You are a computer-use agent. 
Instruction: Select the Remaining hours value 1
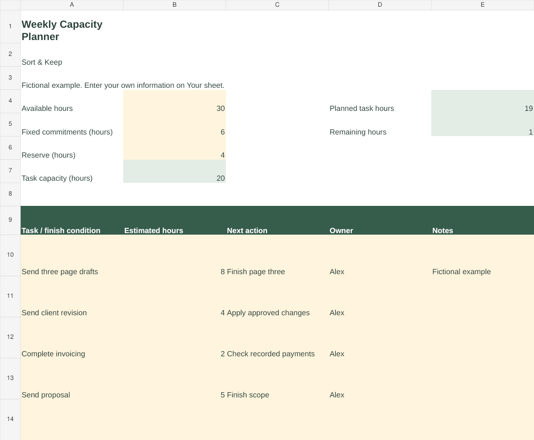coord(483,125)
